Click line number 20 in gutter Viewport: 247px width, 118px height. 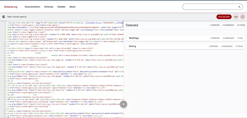point(5,67)
